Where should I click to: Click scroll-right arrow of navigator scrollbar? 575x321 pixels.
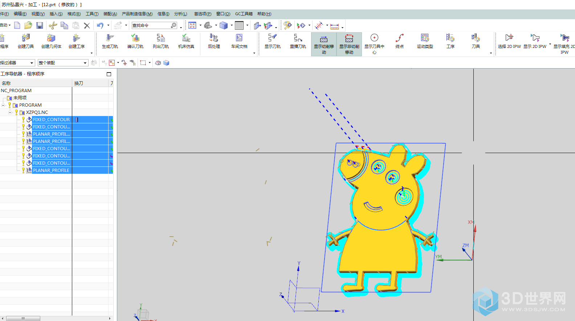click(110, 318)
